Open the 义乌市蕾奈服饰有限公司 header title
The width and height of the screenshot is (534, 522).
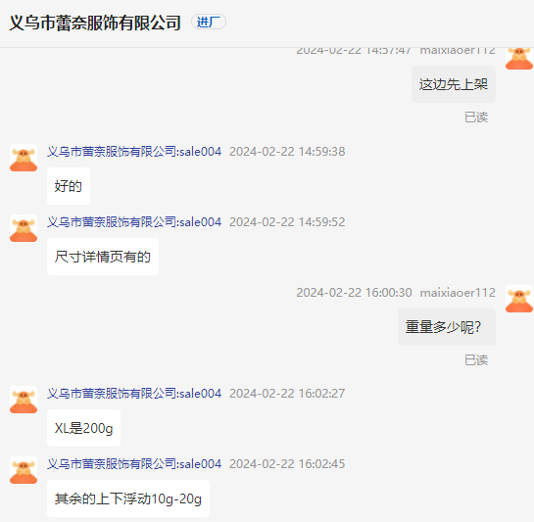pyautogui.click(x=95, y=23)
